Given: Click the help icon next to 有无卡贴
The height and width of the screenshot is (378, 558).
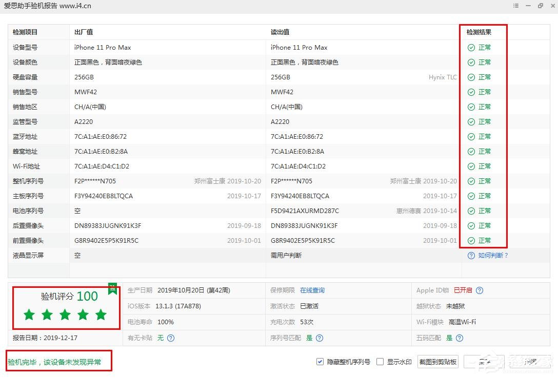Looking at the screenshot, I should pyautogui.click(x=170, y=338).
